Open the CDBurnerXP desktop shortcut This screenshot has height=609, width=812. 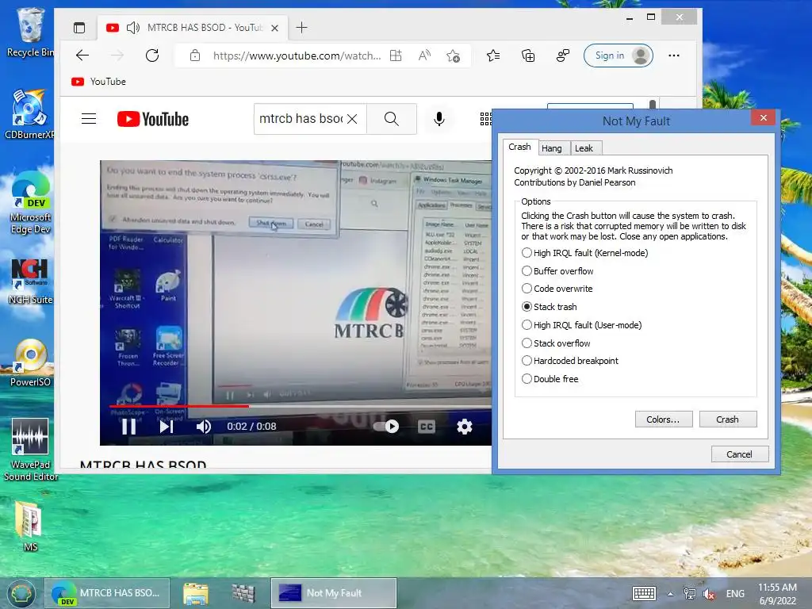pos(29,114)
